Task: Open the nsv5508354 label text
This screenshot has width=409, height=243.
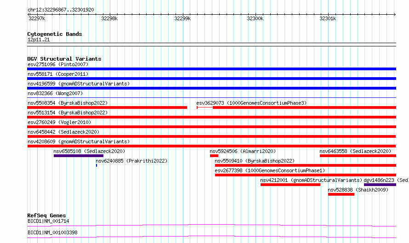Action: click(x=68, y=103)
